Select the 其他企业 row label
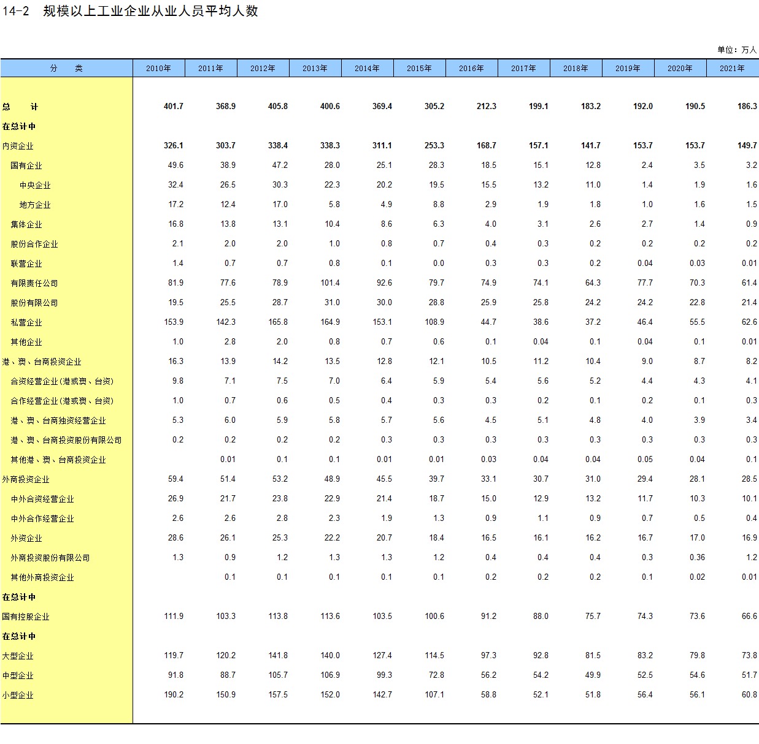Screen dimensions: 759x744 (x=26, y=342)
